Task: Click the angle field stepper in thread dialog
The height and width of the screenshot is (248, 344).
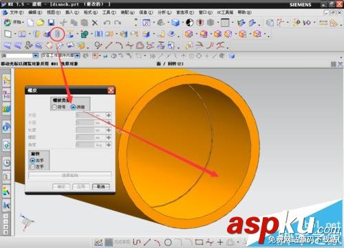Action: [109, 145]
